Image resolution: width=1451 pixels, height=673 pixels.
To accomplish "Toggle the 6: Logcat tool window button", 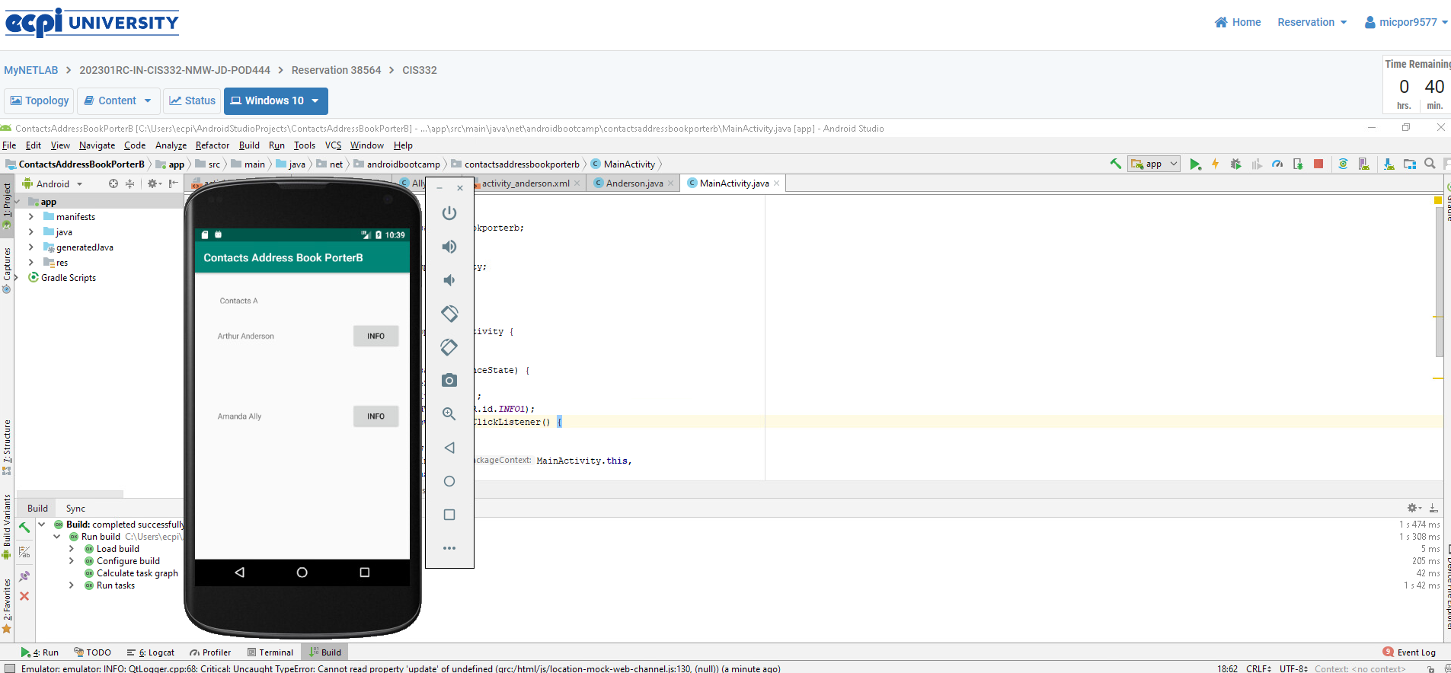I will [151, 652].
